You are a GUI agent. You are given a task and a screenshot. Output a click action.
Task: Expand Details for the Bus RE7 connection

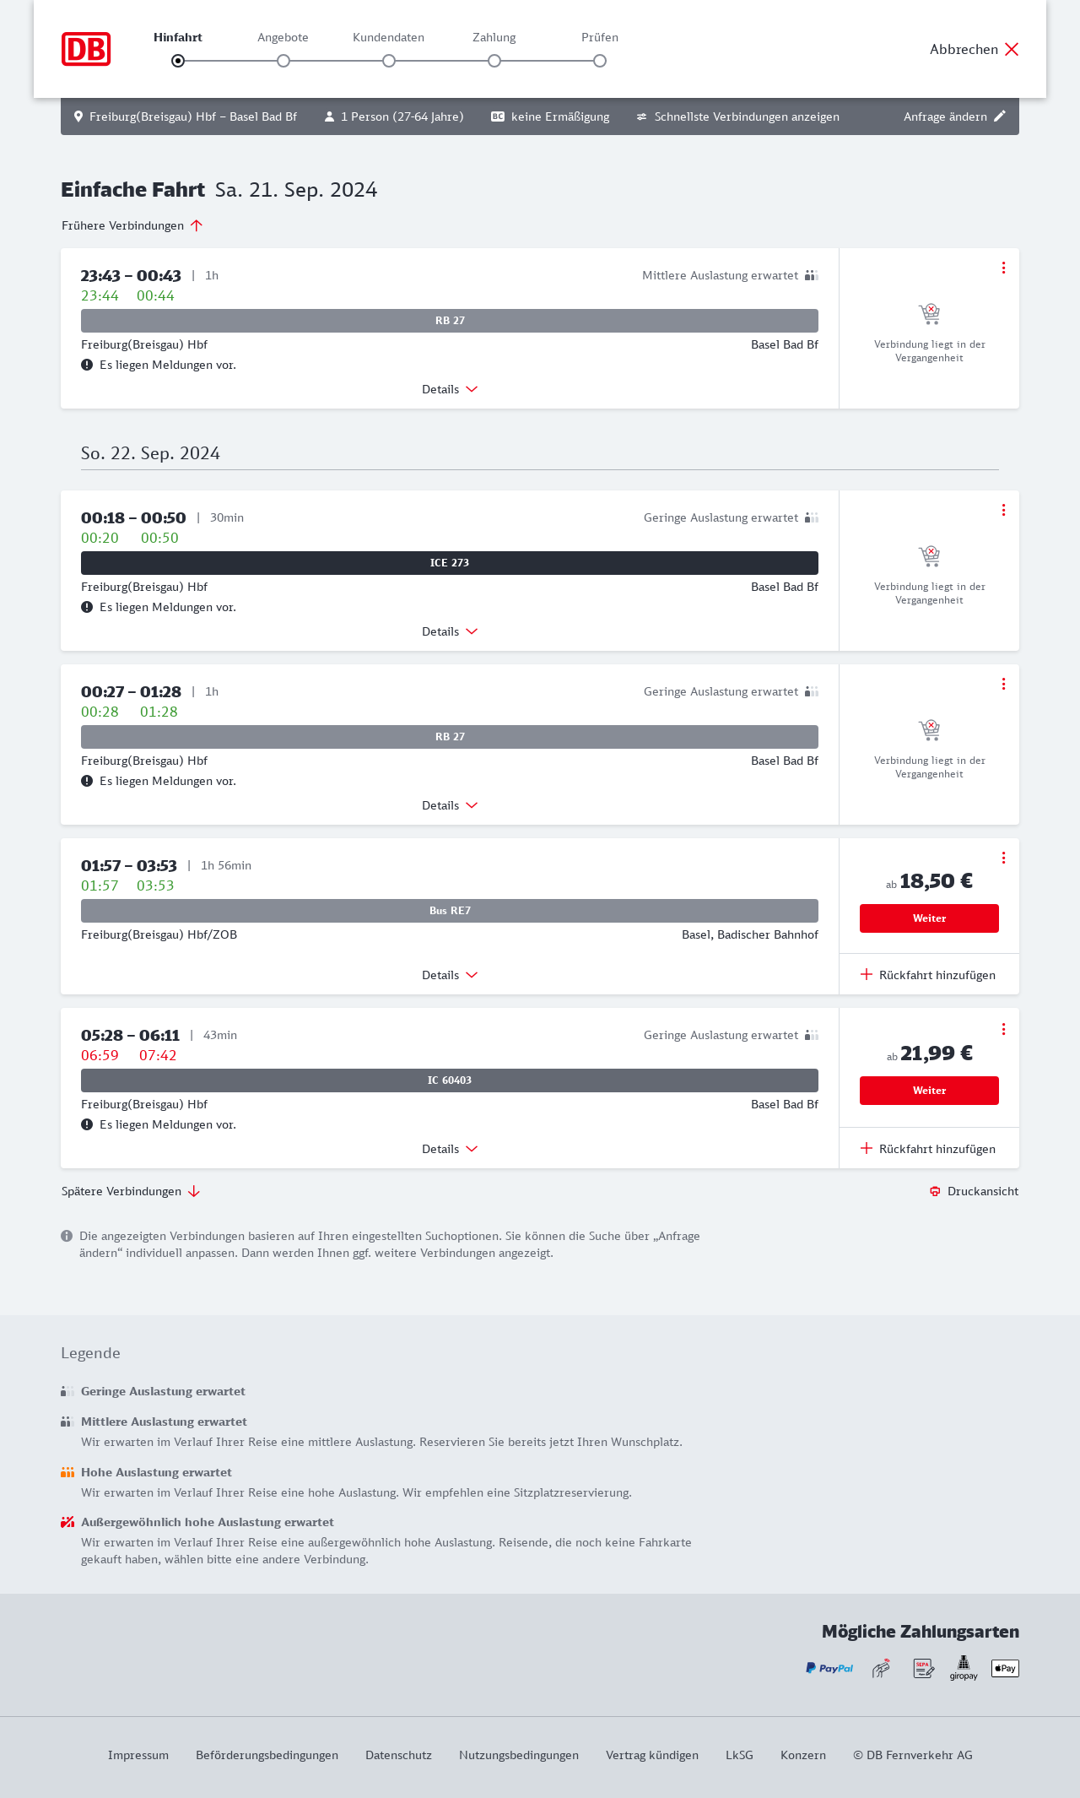[450, 975]
